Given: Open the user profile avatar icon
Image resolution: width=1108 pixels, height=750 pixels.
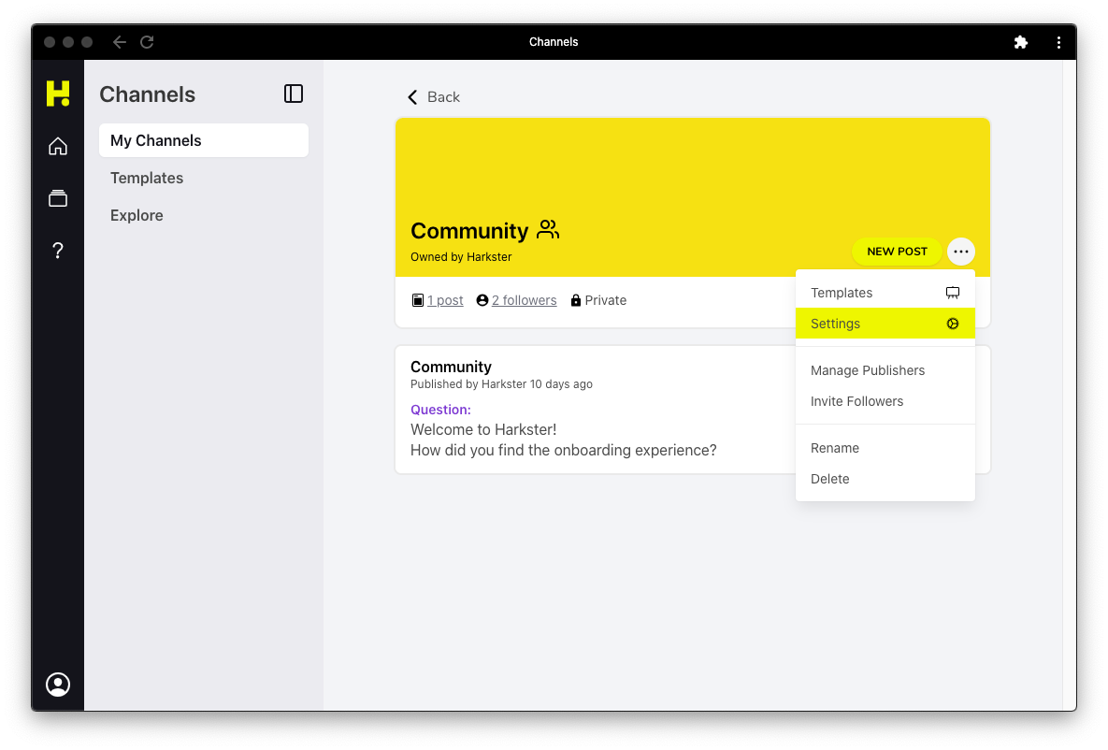Looking at the screenshot, I should pyautogui.click(x=58, y=685).
